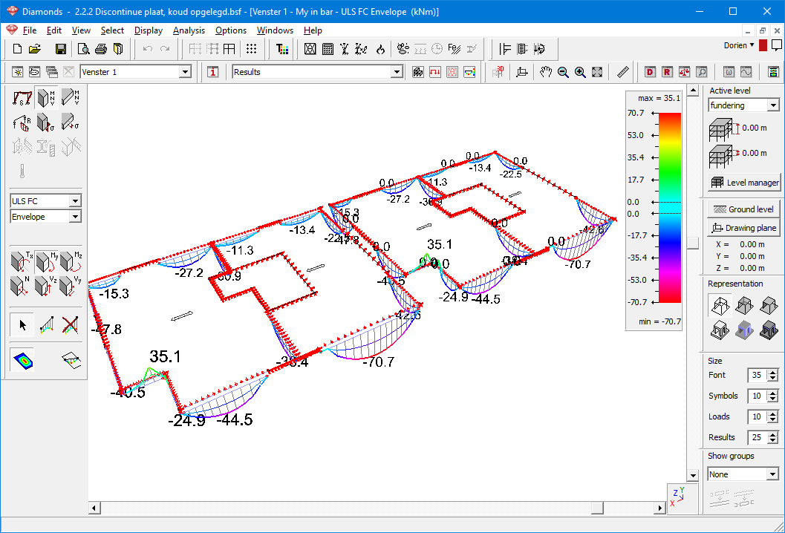This screenshot has width=785, height=533.
Task: Click the rainbow colour legend bar
Action: pos(669,208)
